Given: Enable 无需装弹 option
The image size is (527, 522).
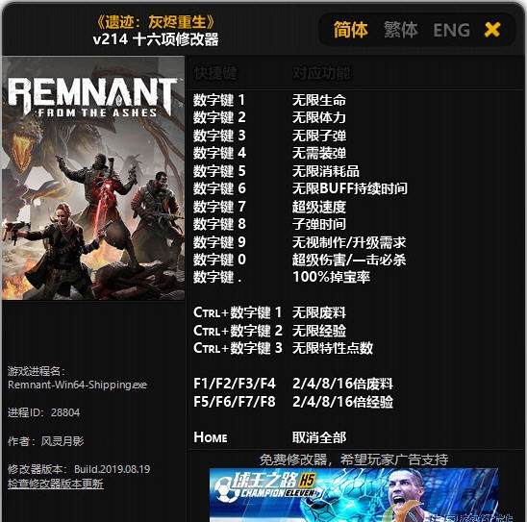Looking at the screenshot, I should coord(319,153).
